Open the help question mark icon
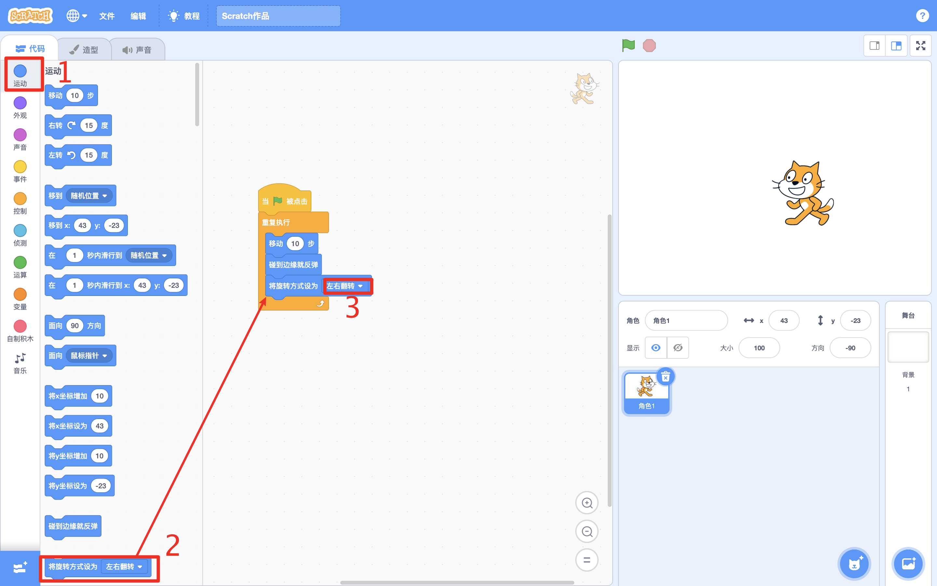 [x=922, y=16]
